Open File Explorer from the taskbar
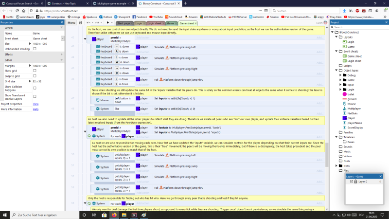This screenshot has height=219, width=389. coord(124,215)
